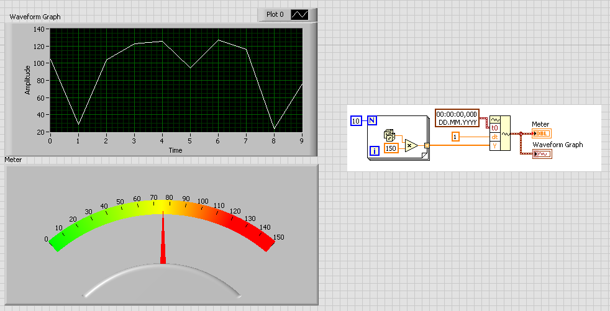610x311 pixels.
Task: Click the t0 input of Build Waveform
Action: 494,128
